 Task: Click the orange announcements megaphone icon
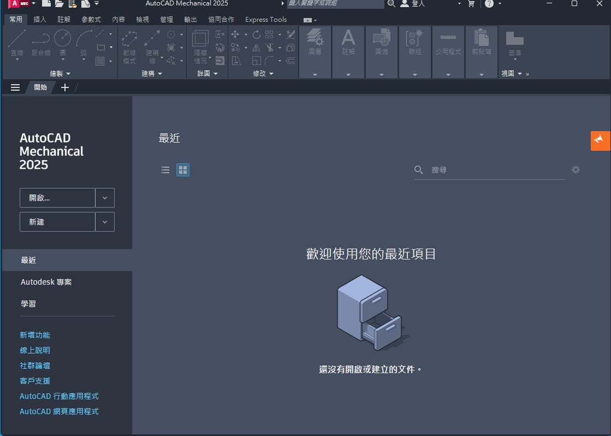pos(600,140)
